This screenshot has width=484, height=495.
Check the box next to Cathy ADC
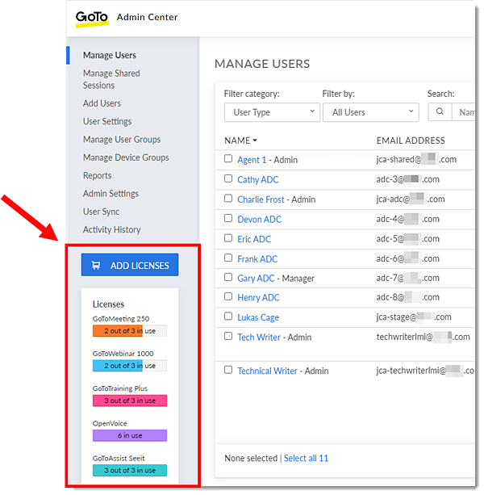click(x=228, y=179)
